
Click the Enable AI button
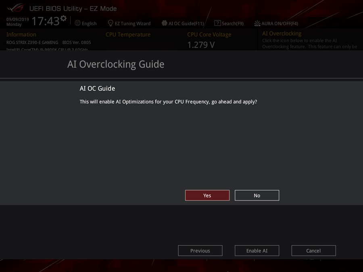pos(257,251)
